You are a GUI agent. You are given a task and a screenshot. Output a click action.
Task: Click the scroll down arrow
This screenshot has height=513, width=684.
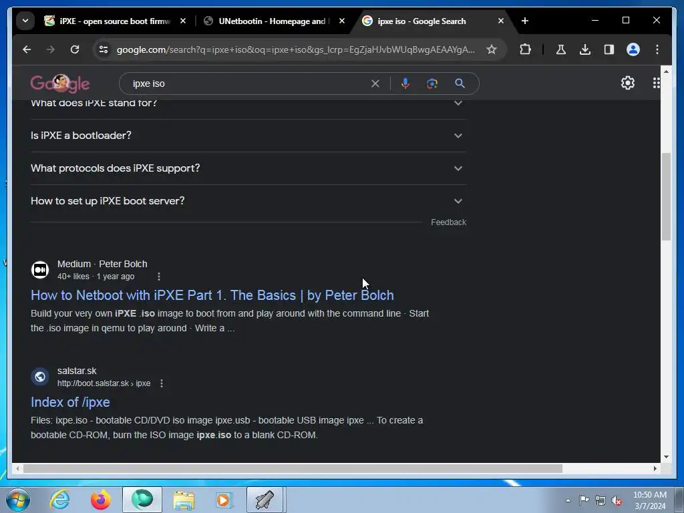pos(666,457)
